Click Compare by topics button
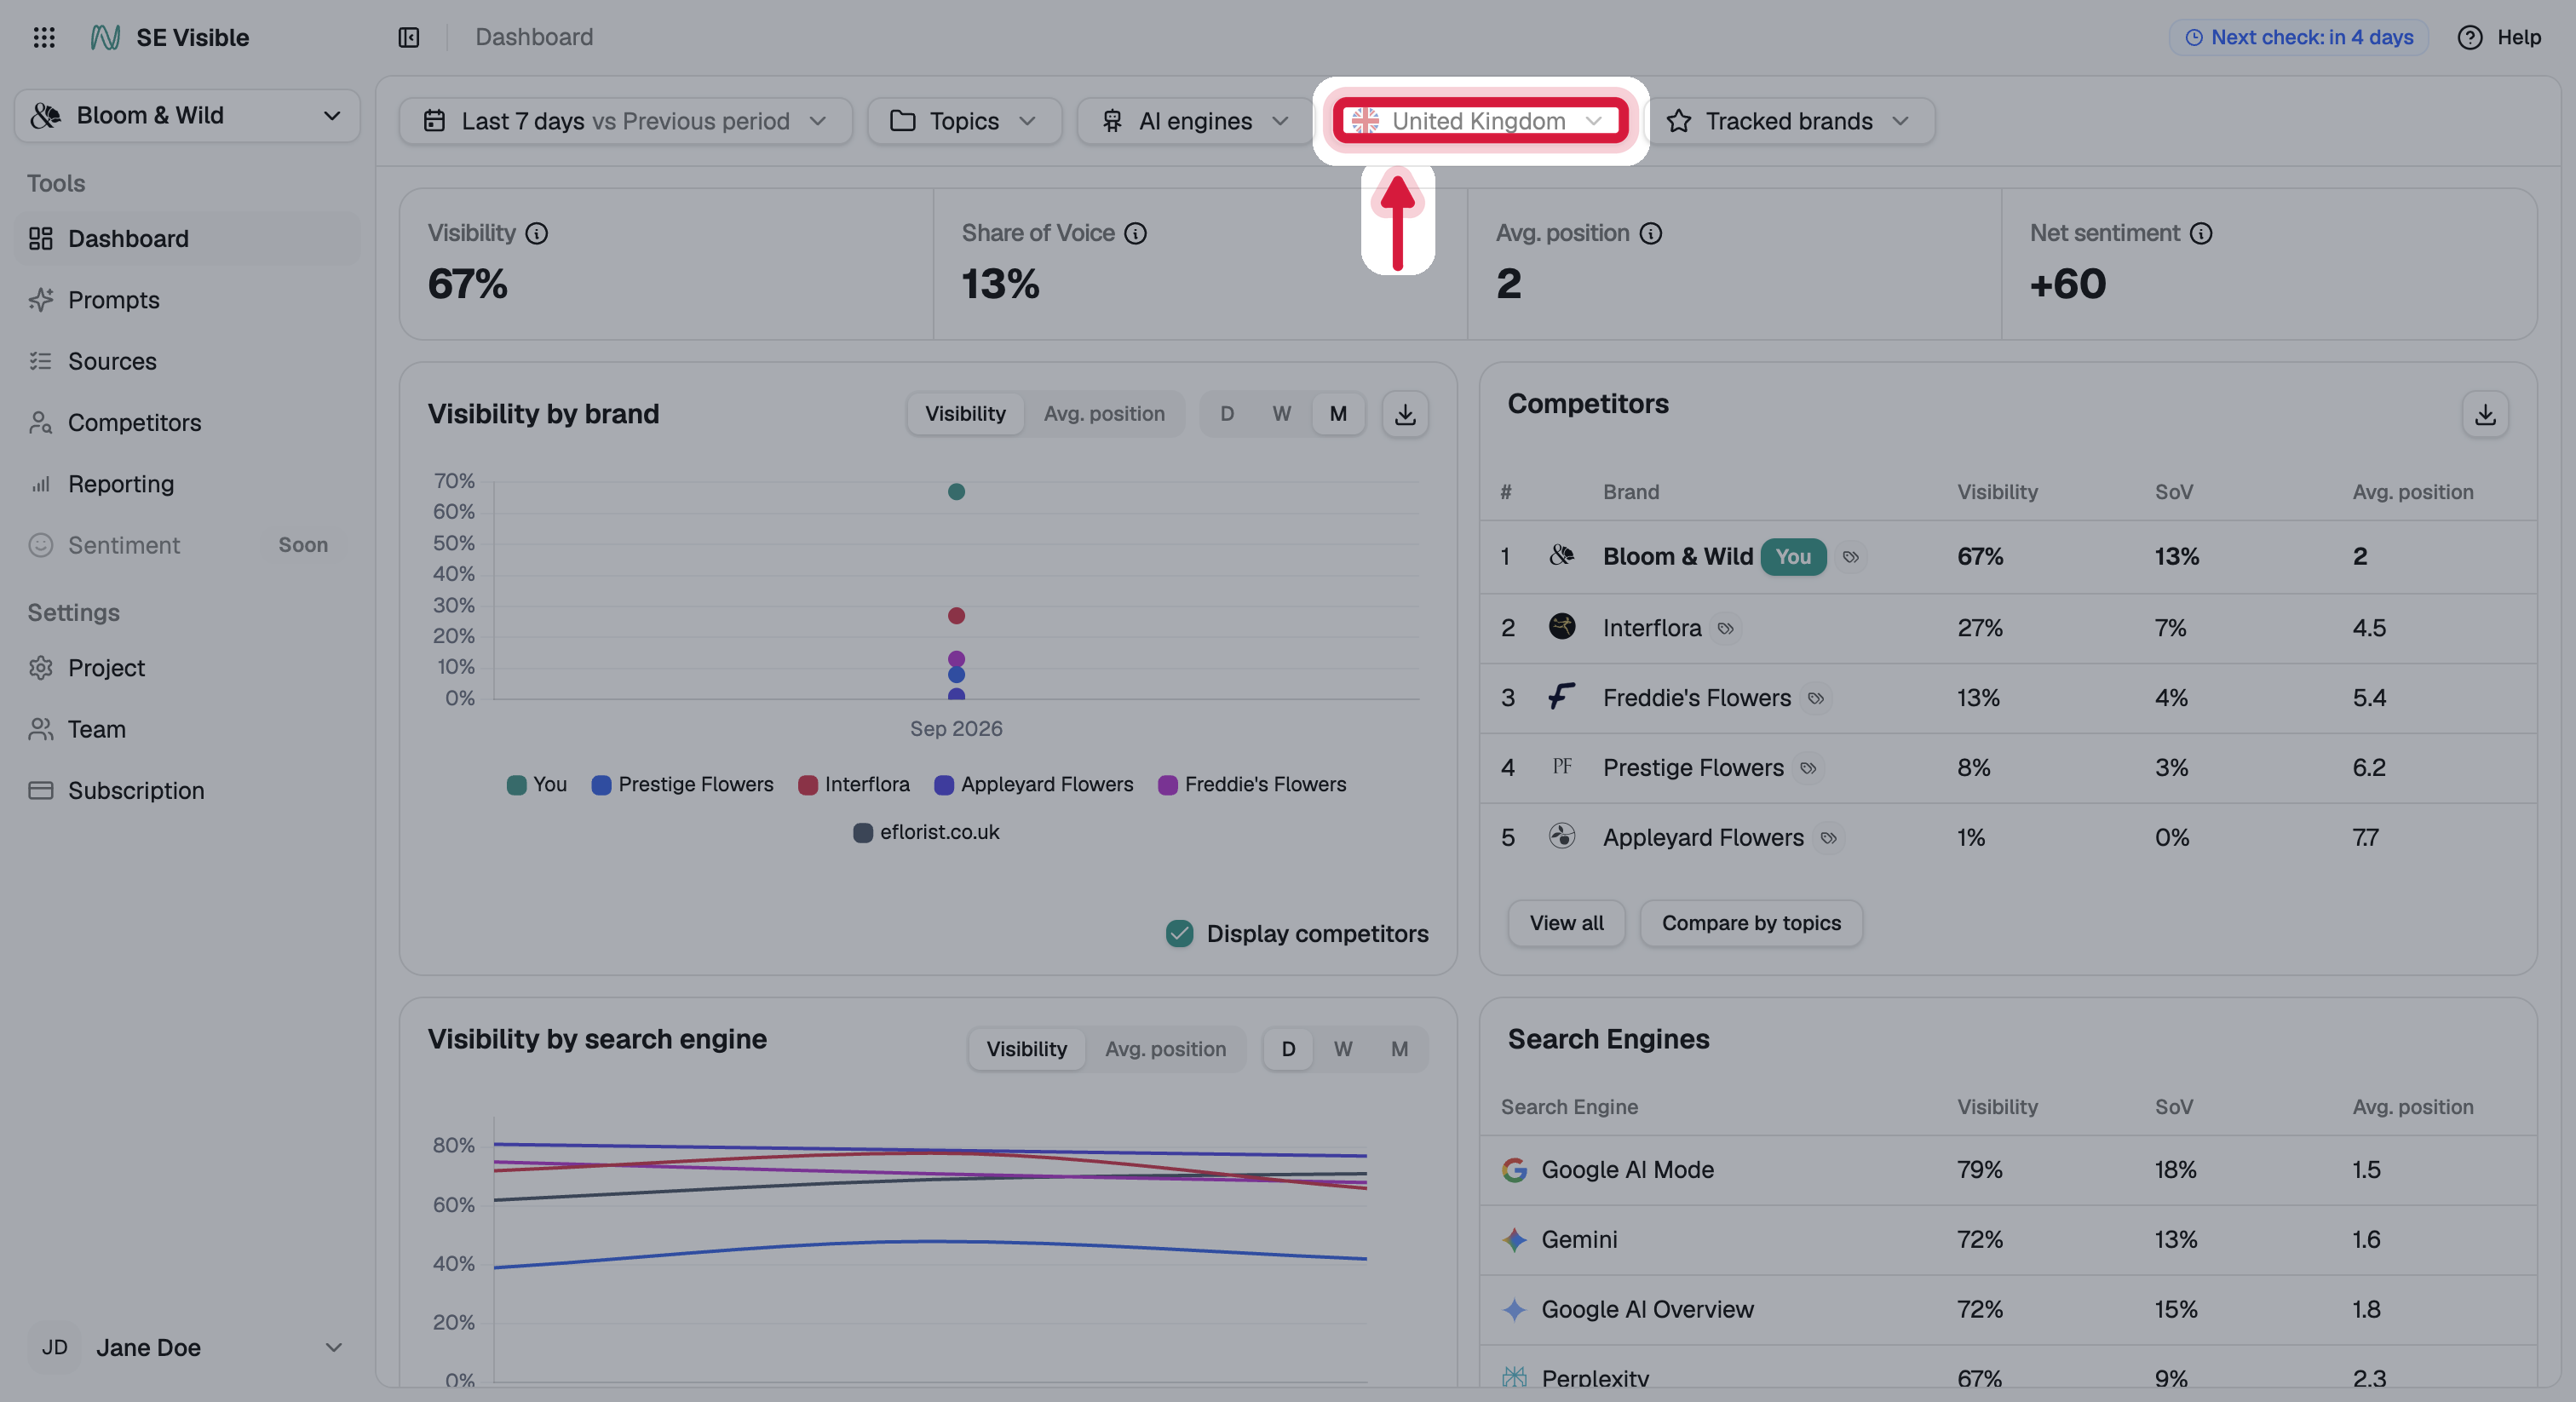 1751,923
